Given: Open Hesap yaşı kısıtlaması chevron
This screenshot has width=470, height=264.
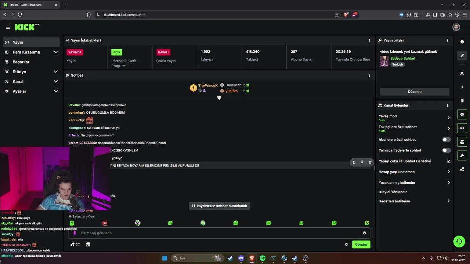Looking at the screenshot, I should pyautogui.click(x=448, y=172).
